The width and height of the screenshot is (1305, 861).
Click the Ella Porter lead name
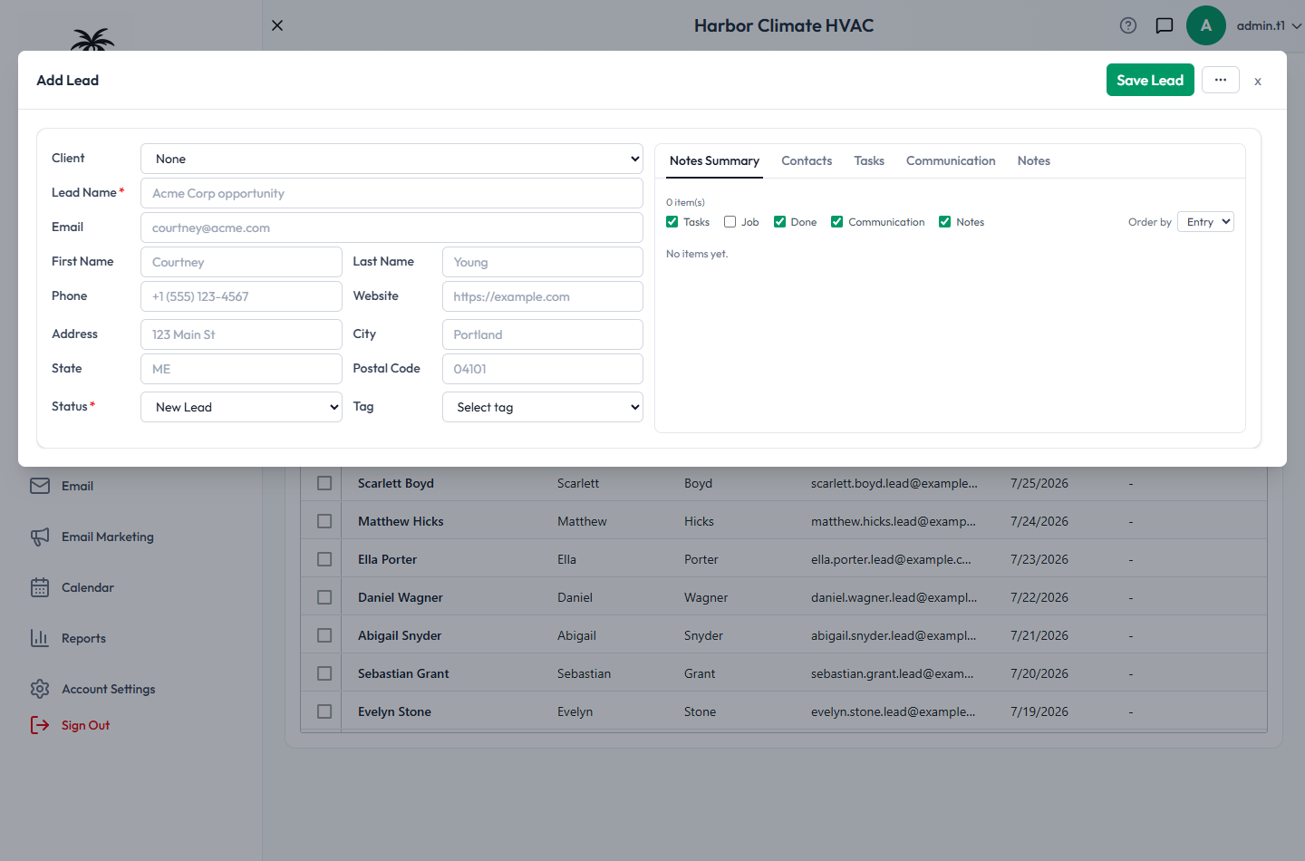[387, 559]
